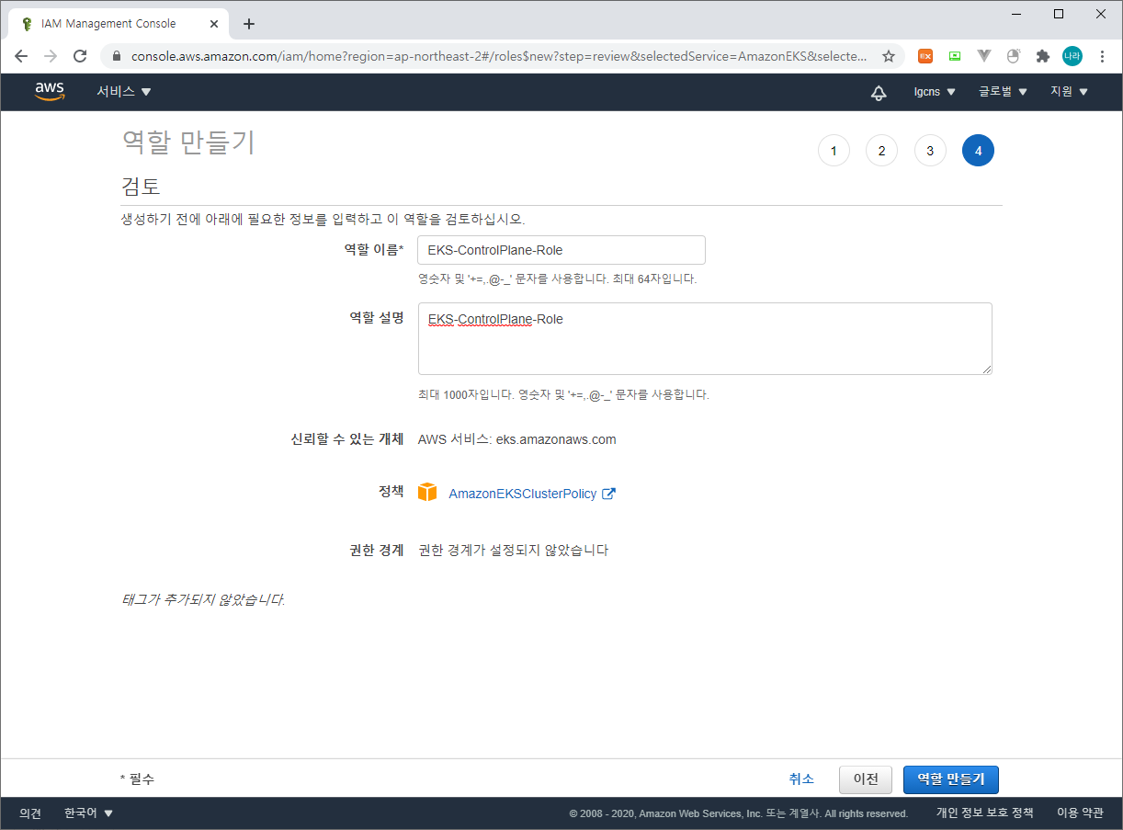Click the 이전 previous button
Screen dimensions: 1123x830
tap(866, 779)
